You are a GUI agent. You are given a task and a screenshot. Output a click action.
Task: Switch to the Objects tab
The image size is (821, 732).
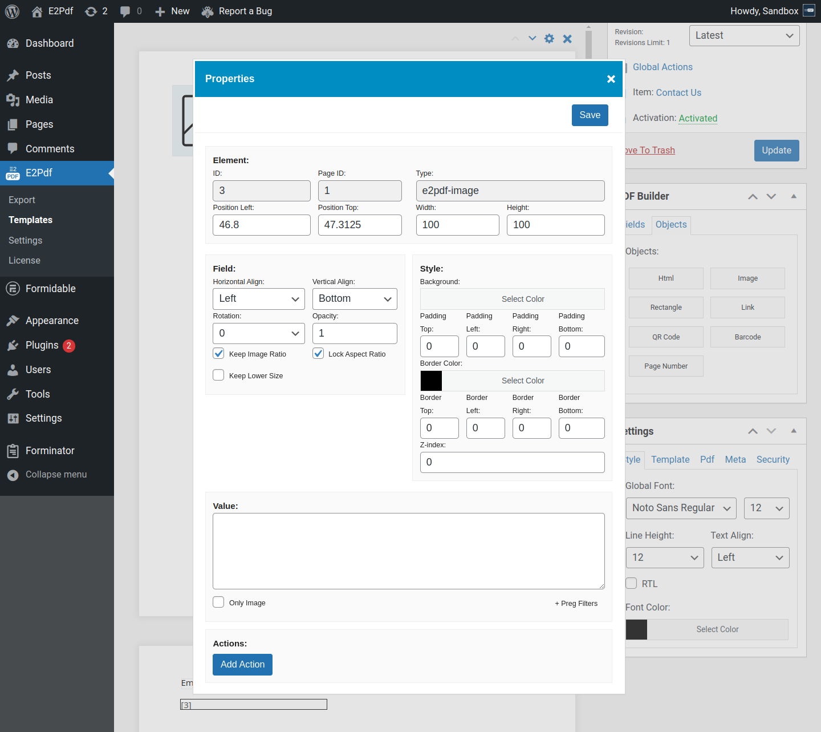pyautogui.click(x=670, y=225)
